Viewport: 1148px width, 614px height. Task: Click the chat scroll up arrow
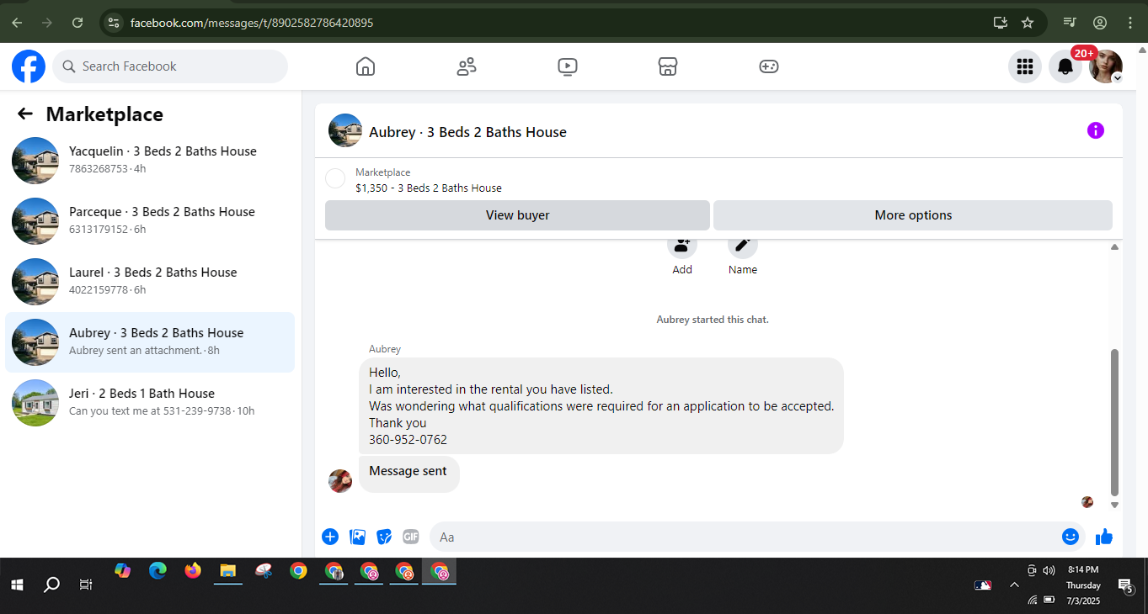click(1114, 247)
